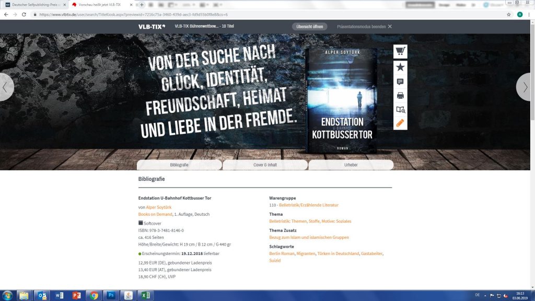
Task: Open a new browser tab
Action: coord(142,5)
